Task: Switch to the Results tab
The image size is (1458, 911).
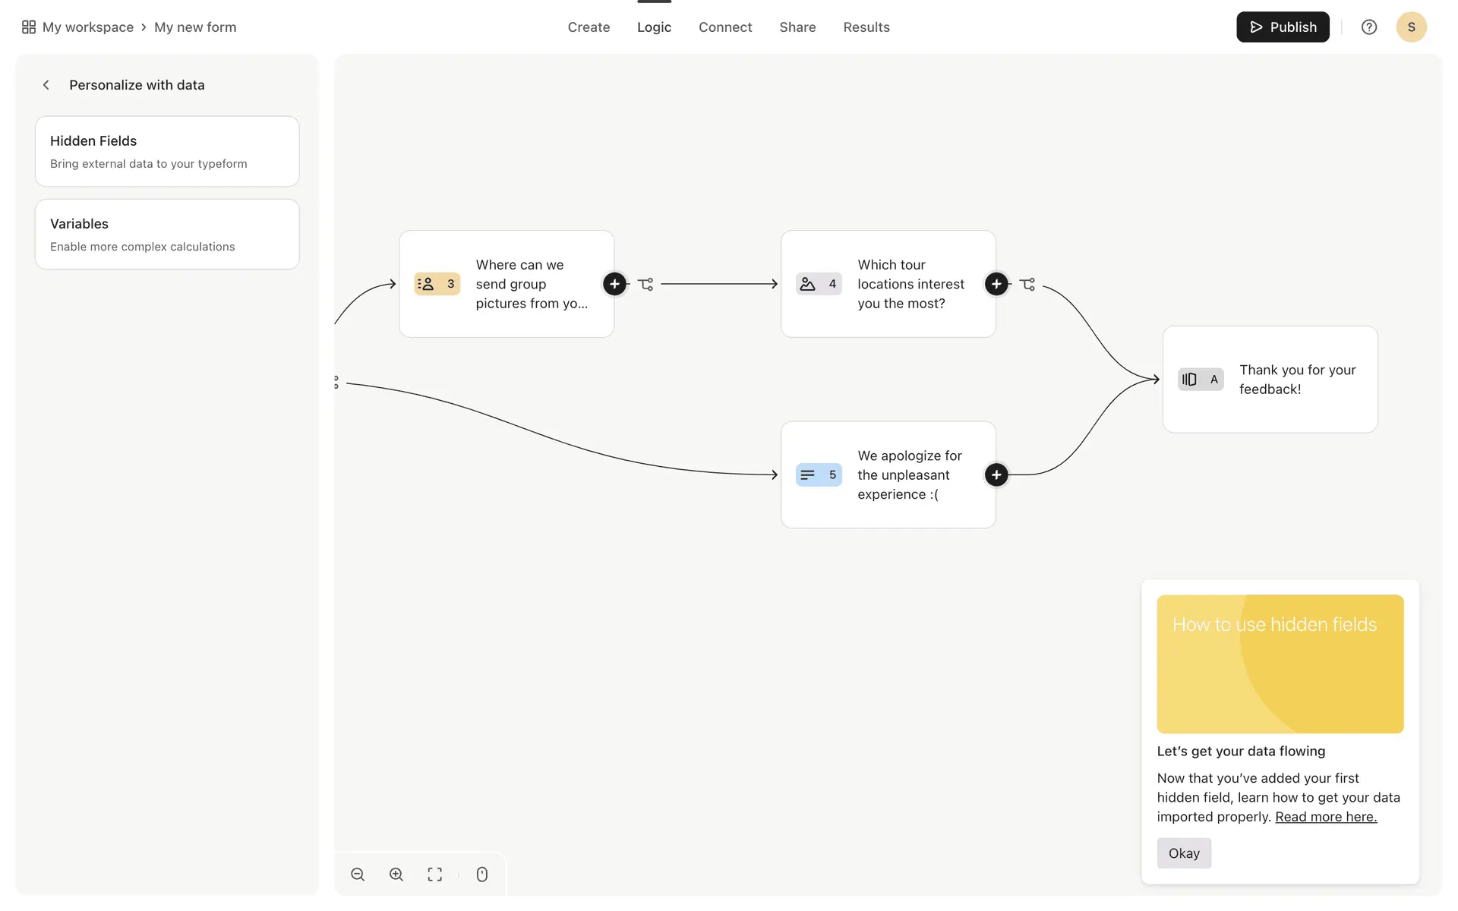Action: click(866, 27)
